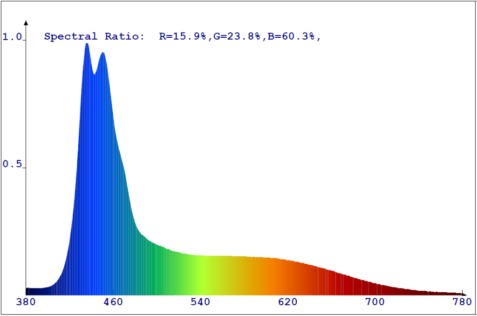This screenshot has height=316, width=477.
Task: Click the 1.0 y-axis label
Action: [12, 37]
